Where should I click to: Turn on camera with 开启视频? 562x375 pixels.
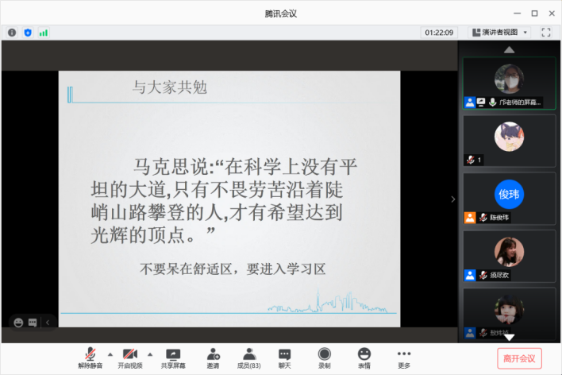click(130, 358)
